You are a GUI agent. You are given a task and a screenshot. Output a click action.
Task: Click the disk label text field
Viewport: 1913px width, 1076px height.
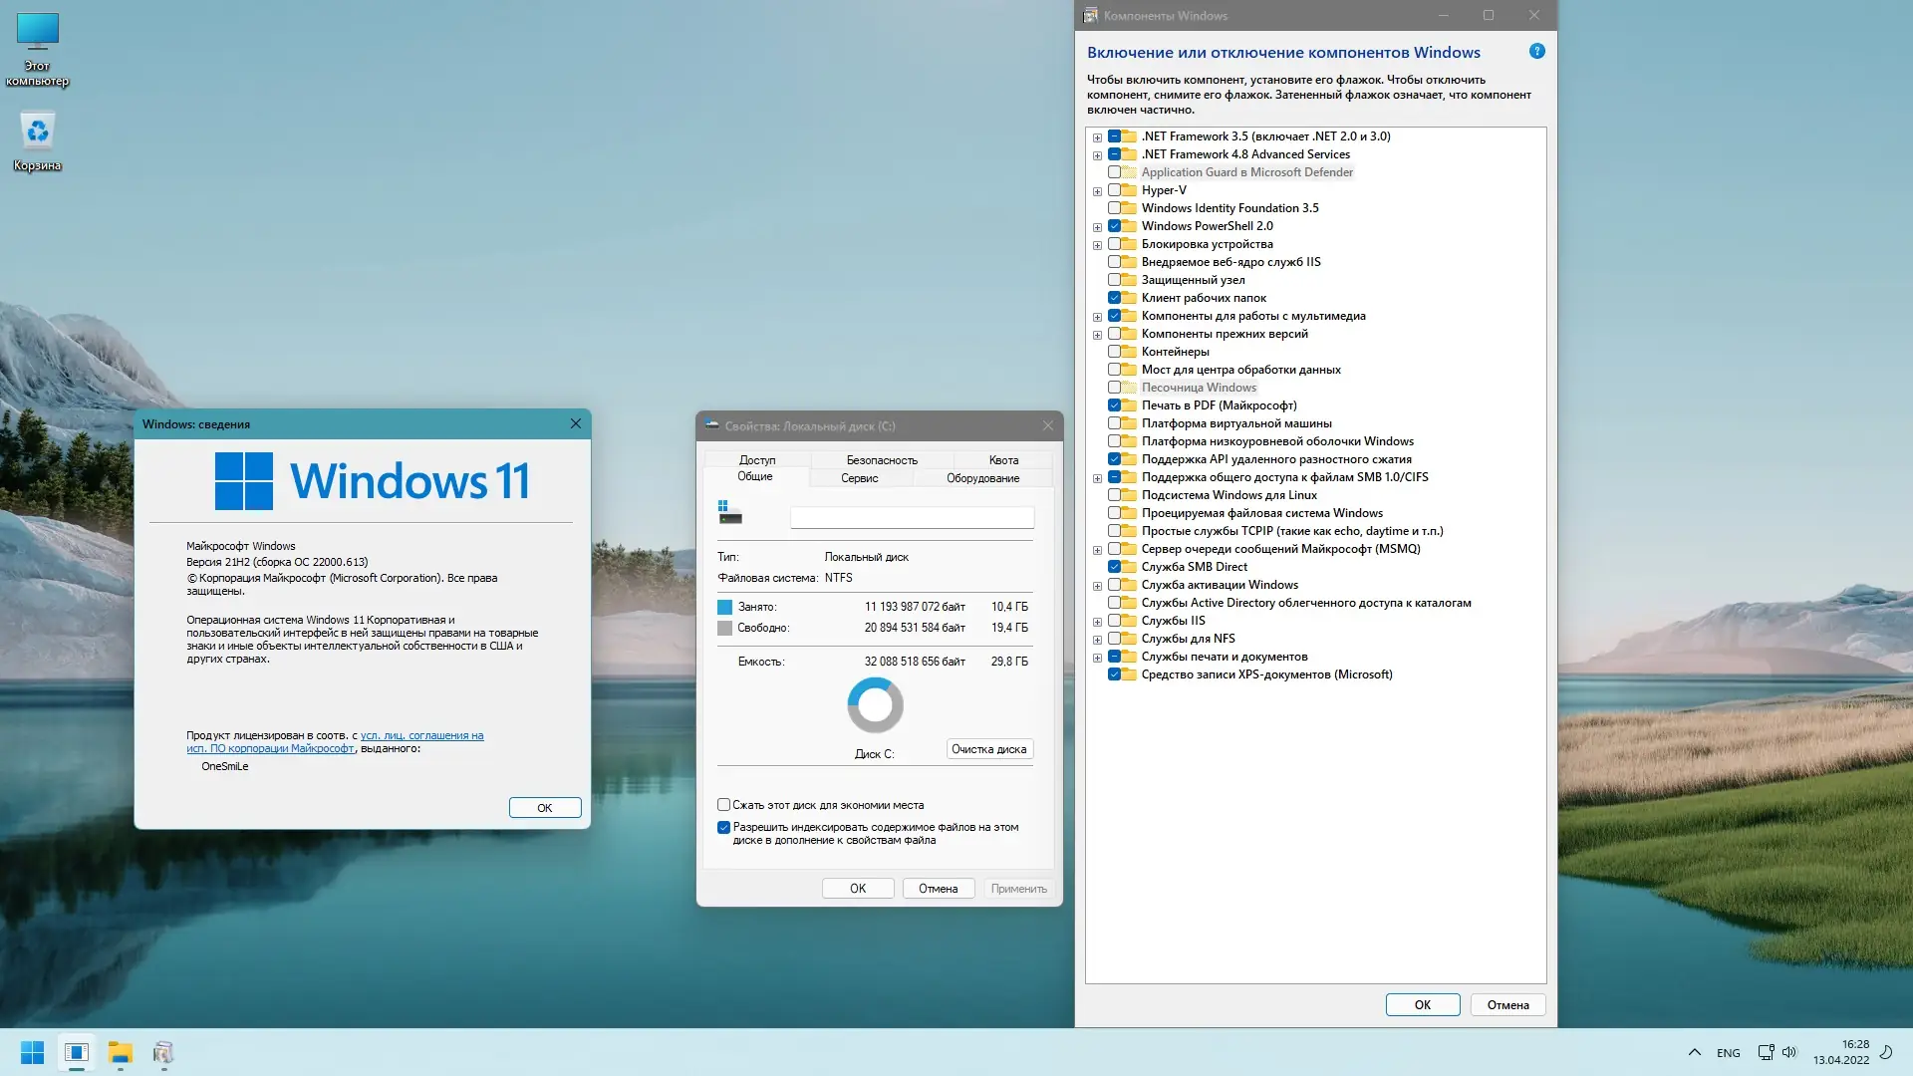point(912,518)
